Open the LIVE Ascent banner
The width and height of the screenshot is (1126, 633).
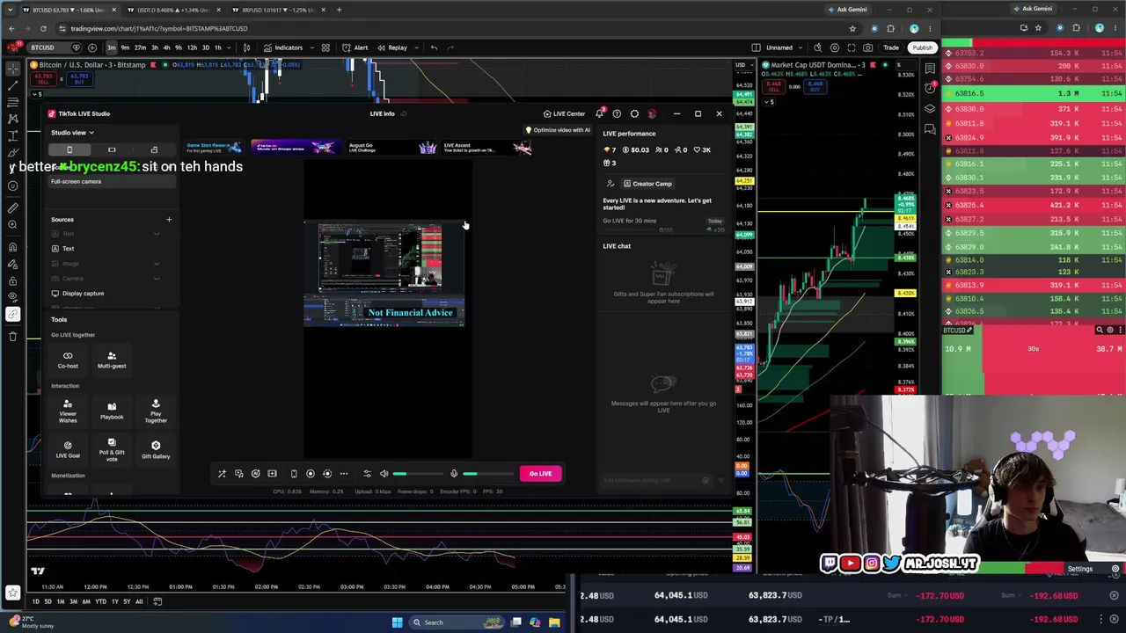(x=486, y=147)
